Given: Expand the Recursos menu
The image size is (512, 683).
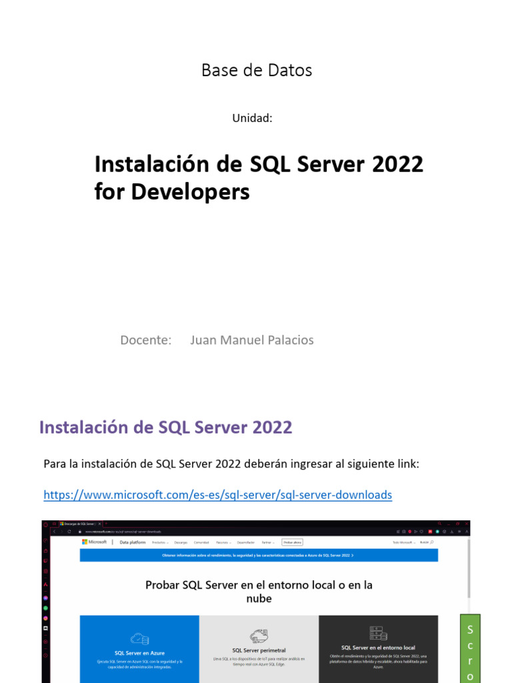Looking at the screenshot, I should 223,543.
